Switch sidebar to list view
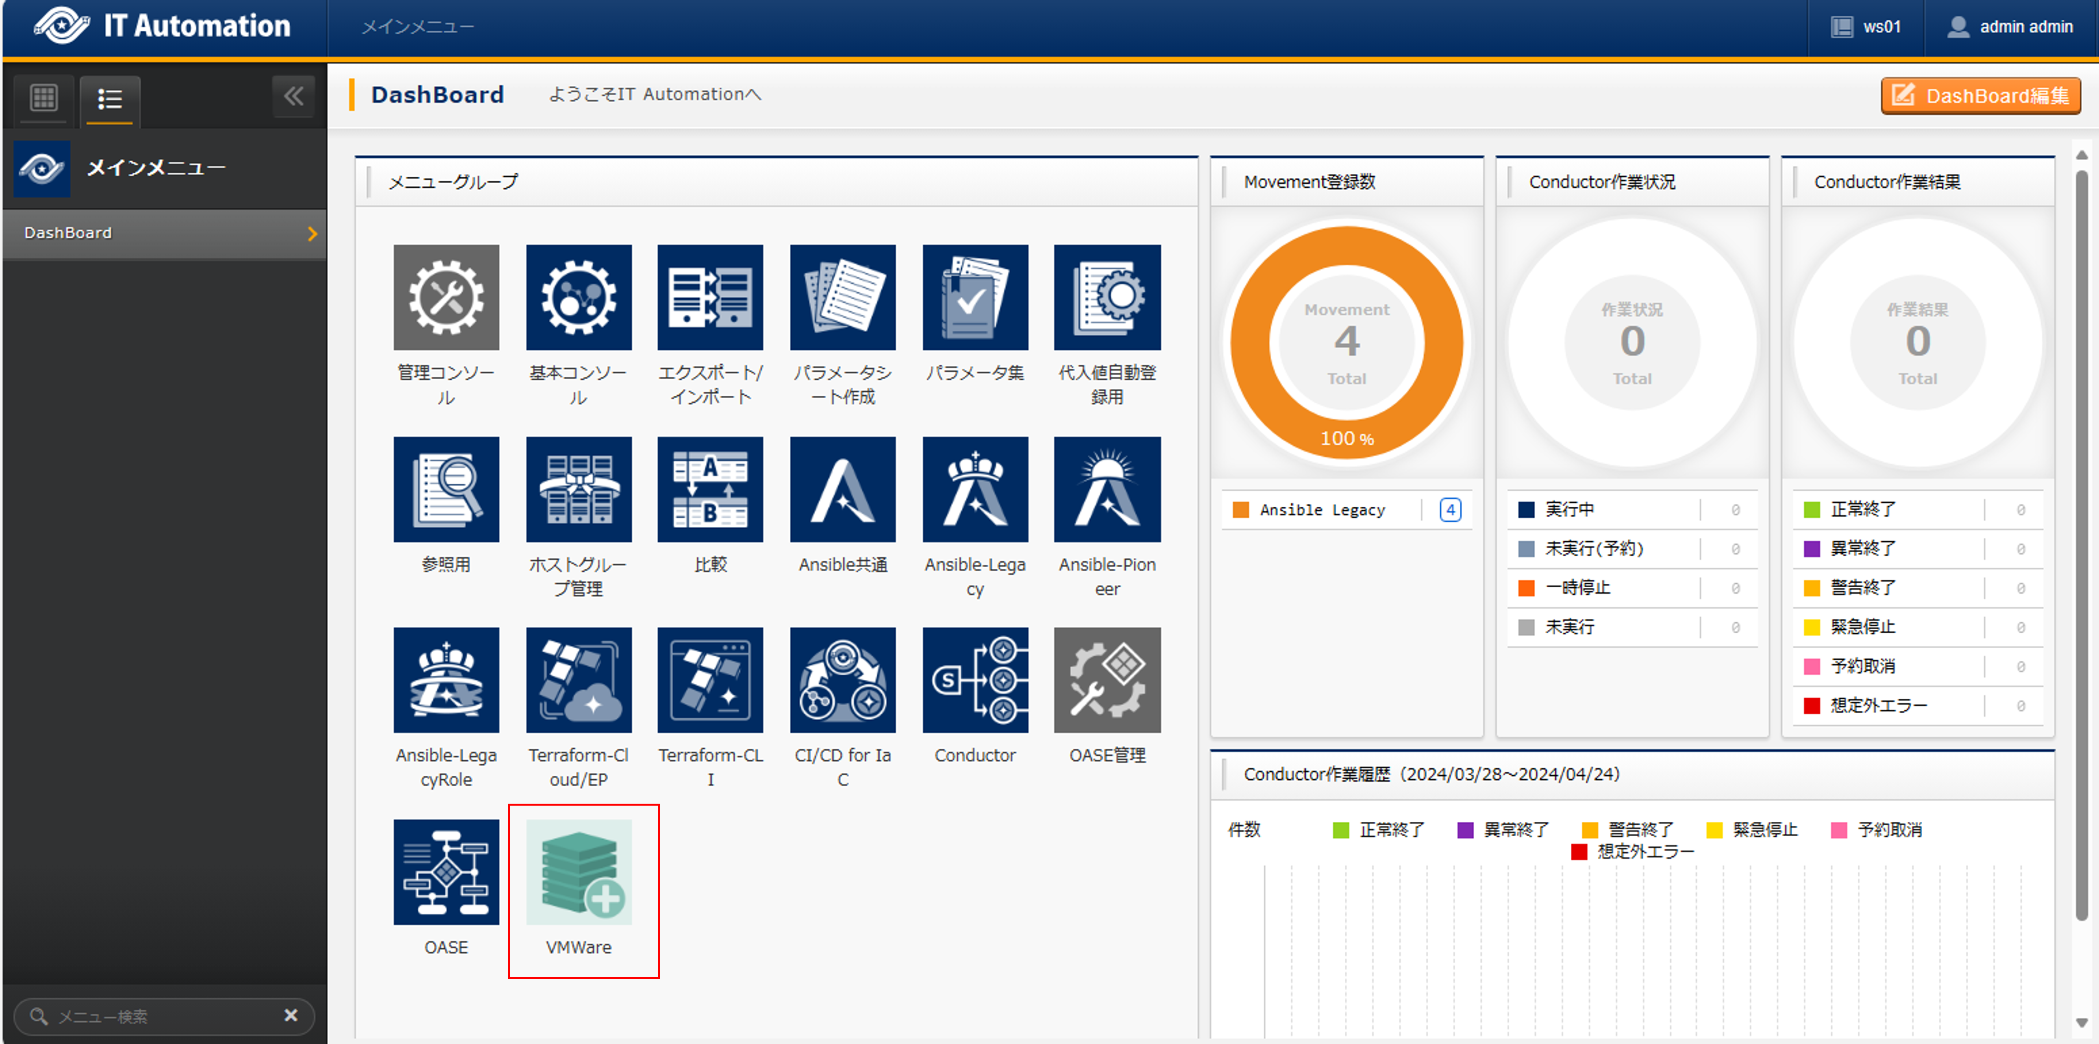 tap(110, 100)
